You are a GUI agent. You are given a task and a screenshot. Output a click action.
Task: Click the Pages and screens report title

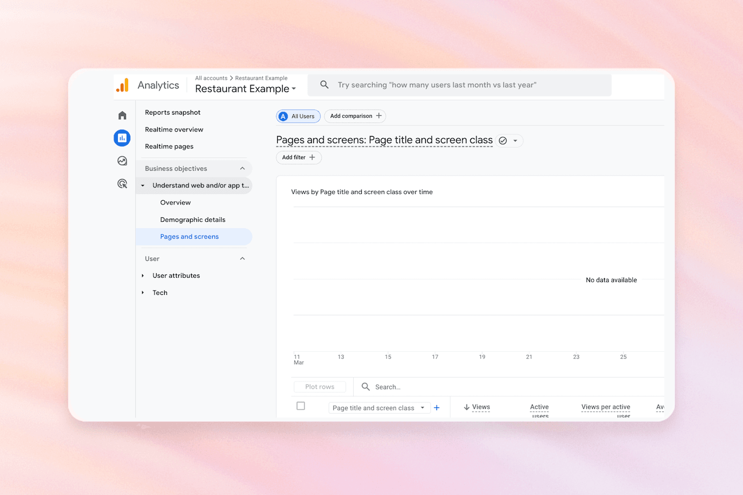(384, 140)
